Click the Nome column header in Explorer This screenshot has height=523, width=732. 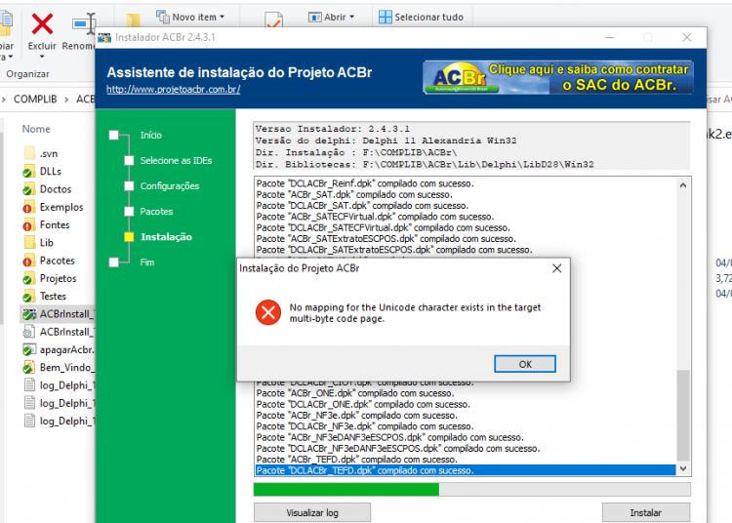click(x=36, y=129)
